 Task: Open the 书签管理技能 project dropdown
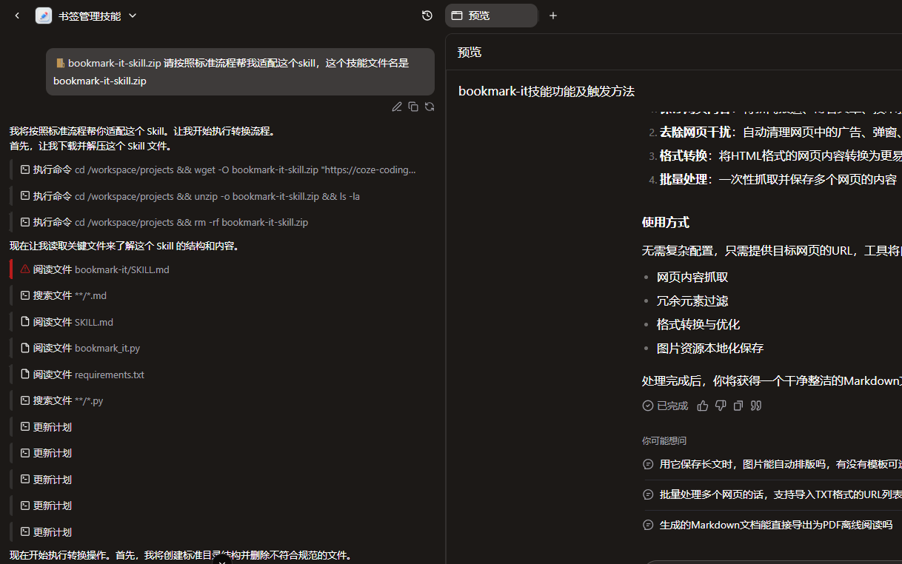tap(133, 16)
